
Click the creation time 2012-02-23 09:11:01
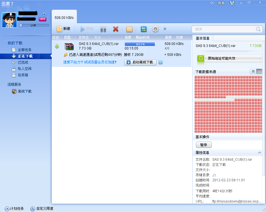pos(229,180)
